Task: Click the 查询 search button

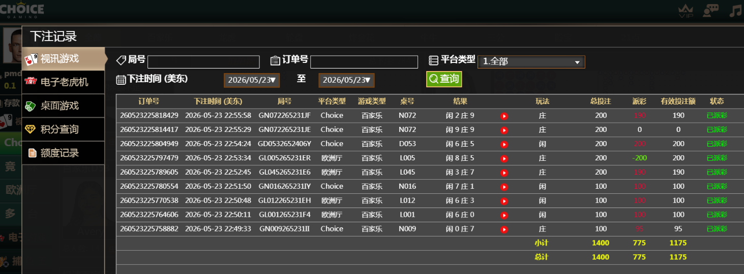Action: point(444,79)
